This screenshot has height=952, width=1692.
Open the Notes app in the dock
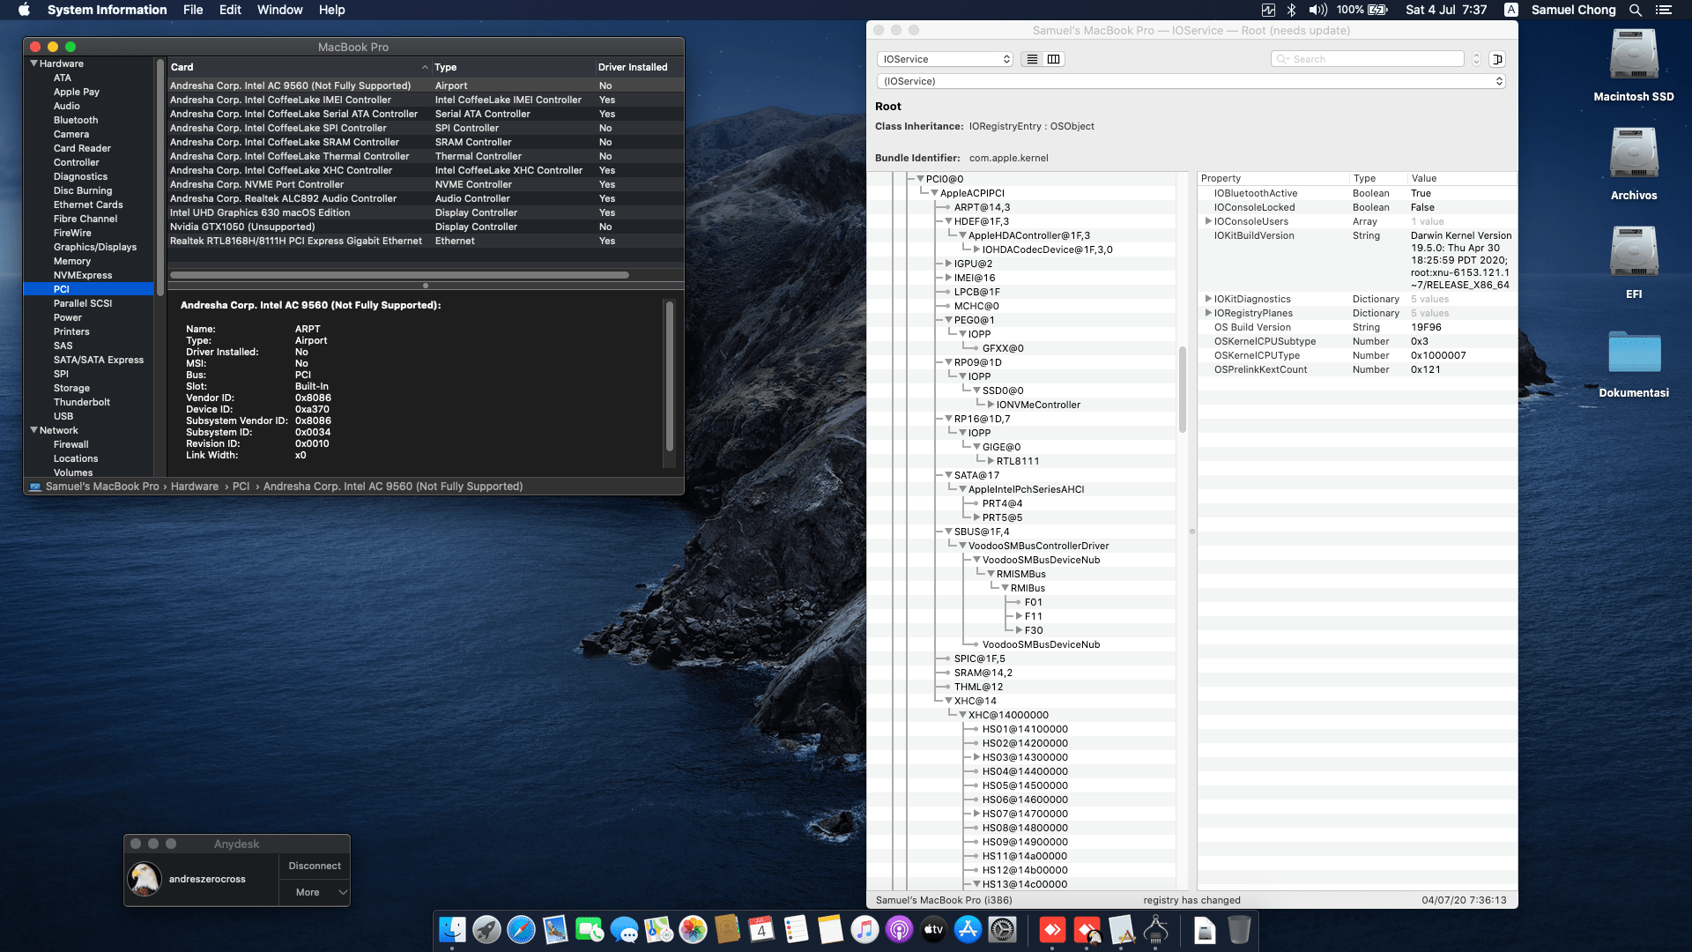(x=830, y=929)
